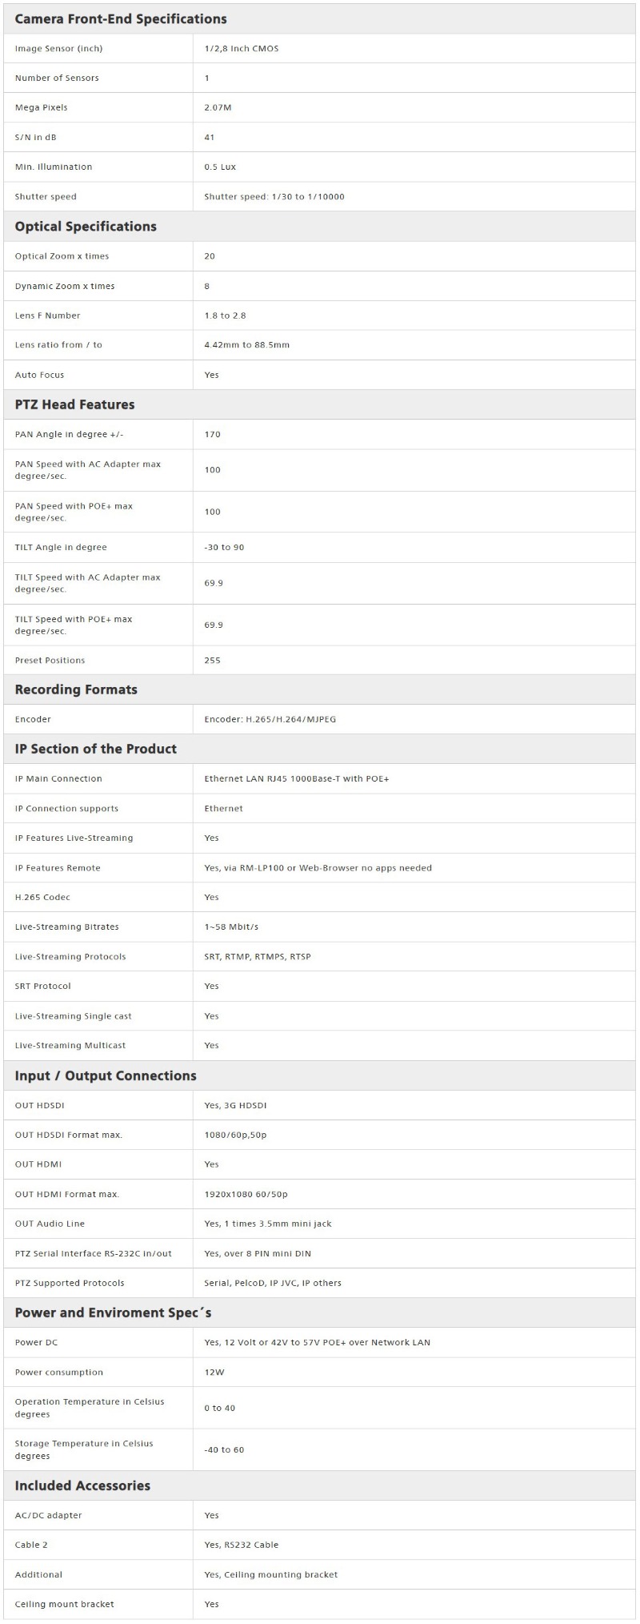Image resolution: width=640 pixels, height=1624 pixels.
Task: Click the Power consumption 12W value
Action: (214, 1372)
